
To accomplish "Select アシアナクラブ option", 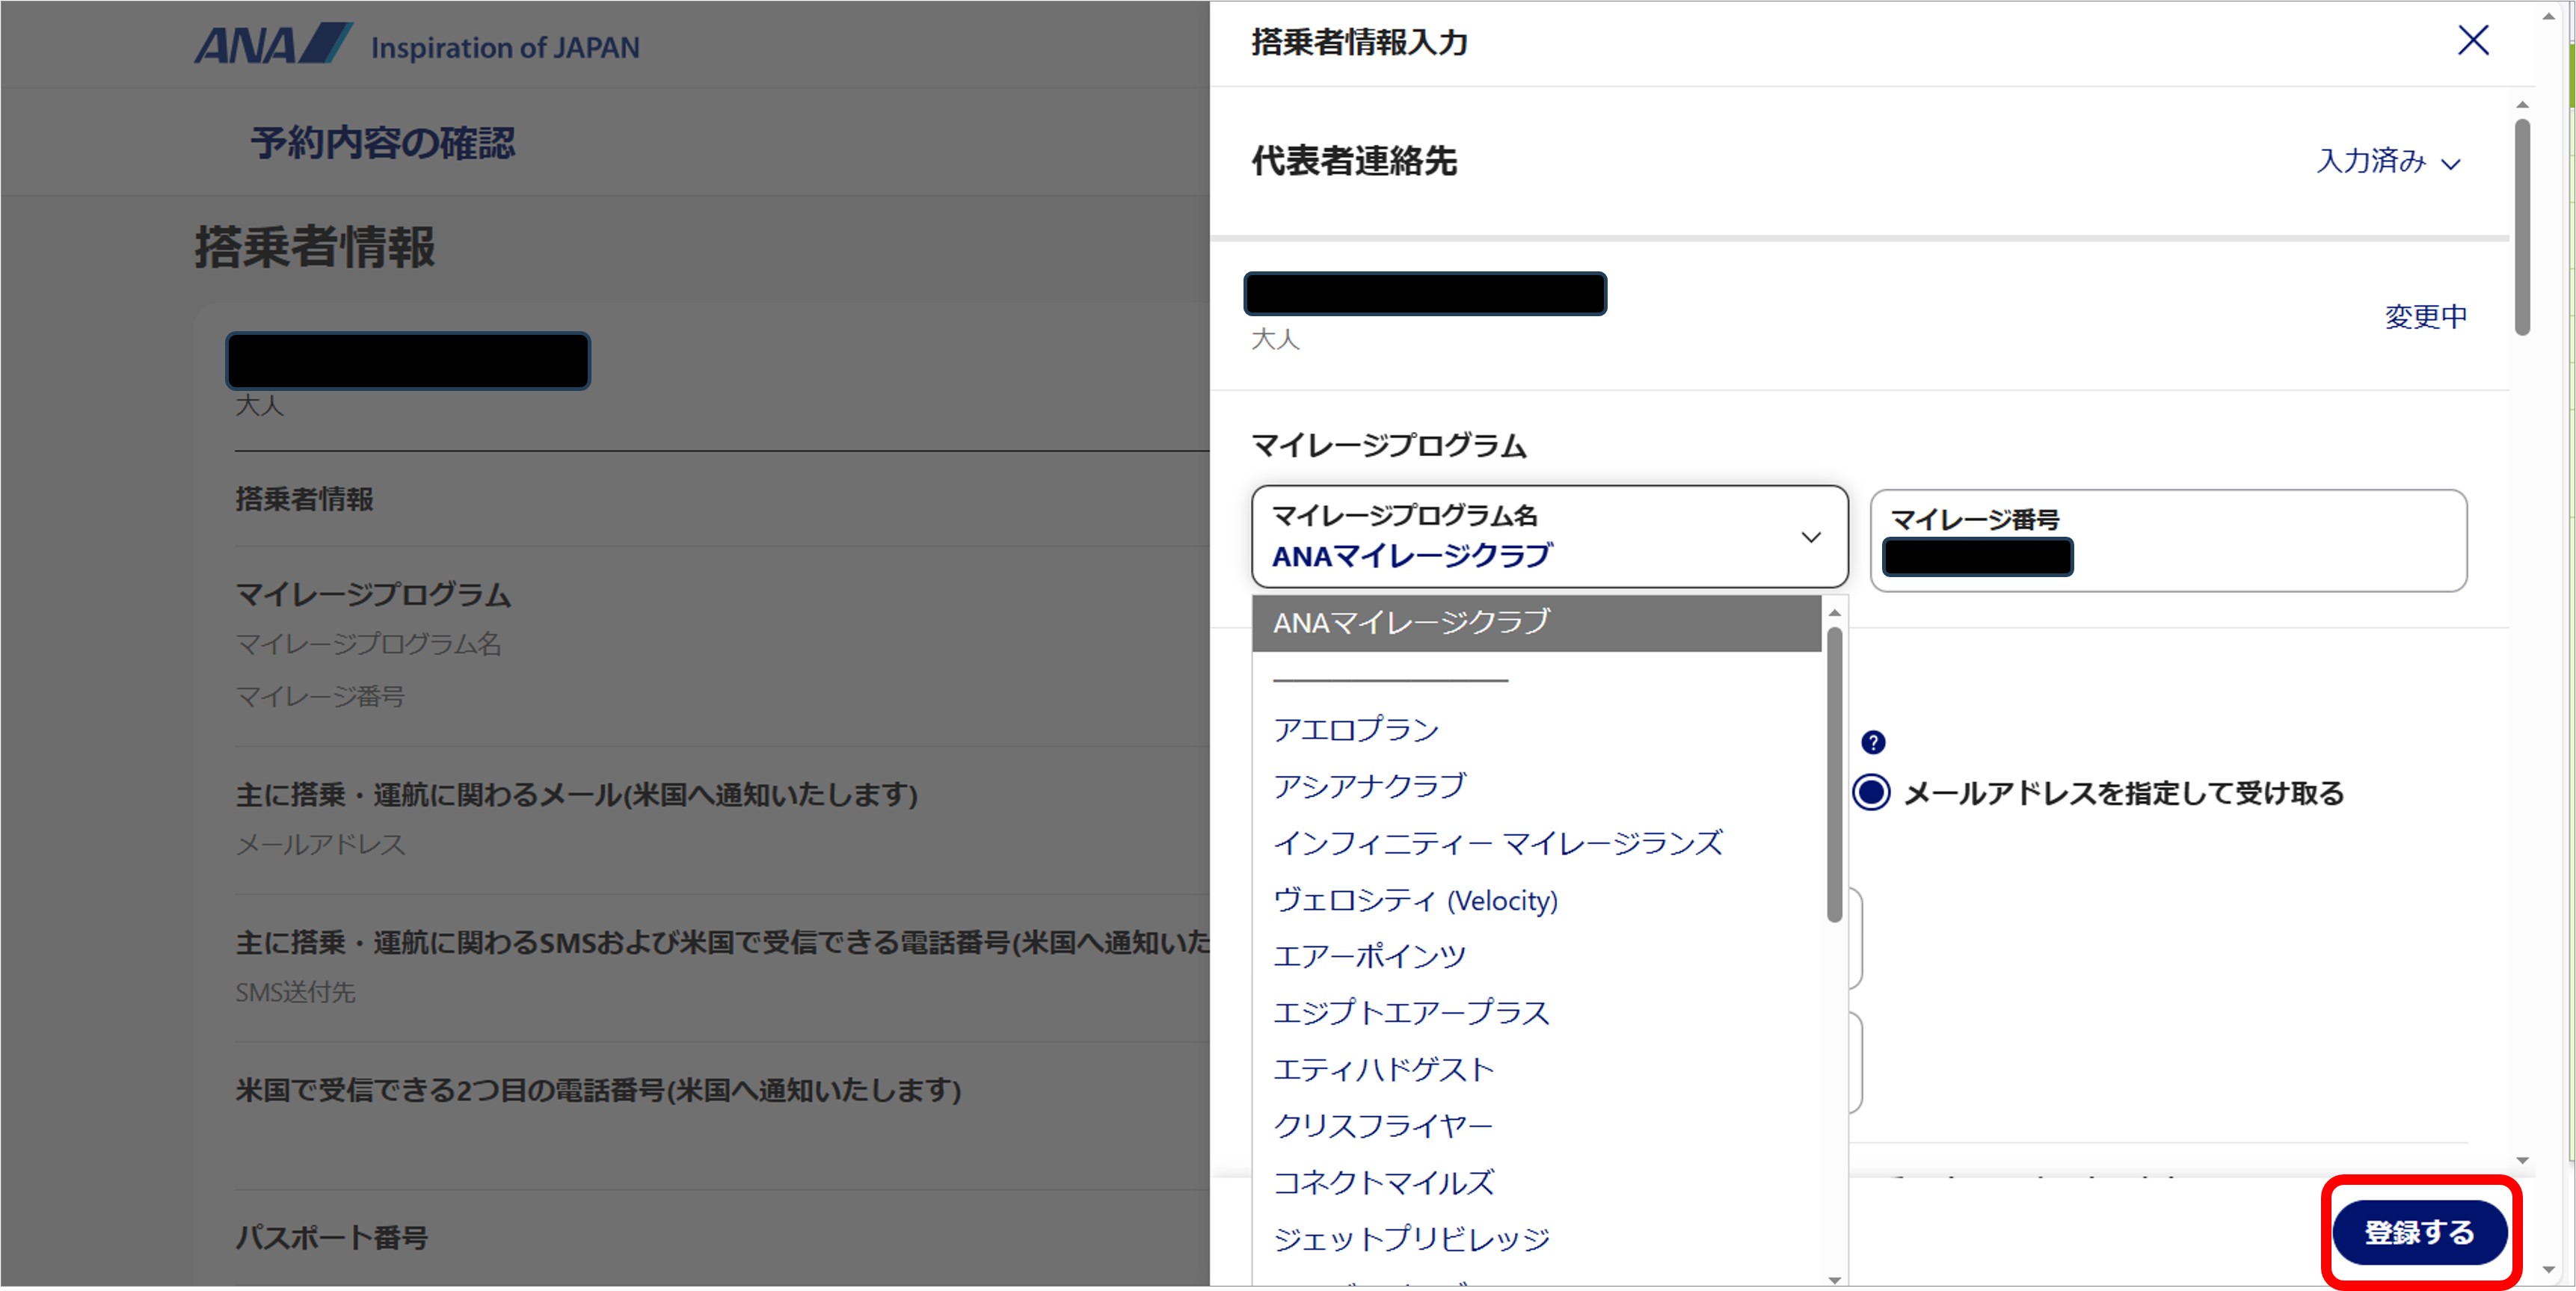I will 1369,786.
